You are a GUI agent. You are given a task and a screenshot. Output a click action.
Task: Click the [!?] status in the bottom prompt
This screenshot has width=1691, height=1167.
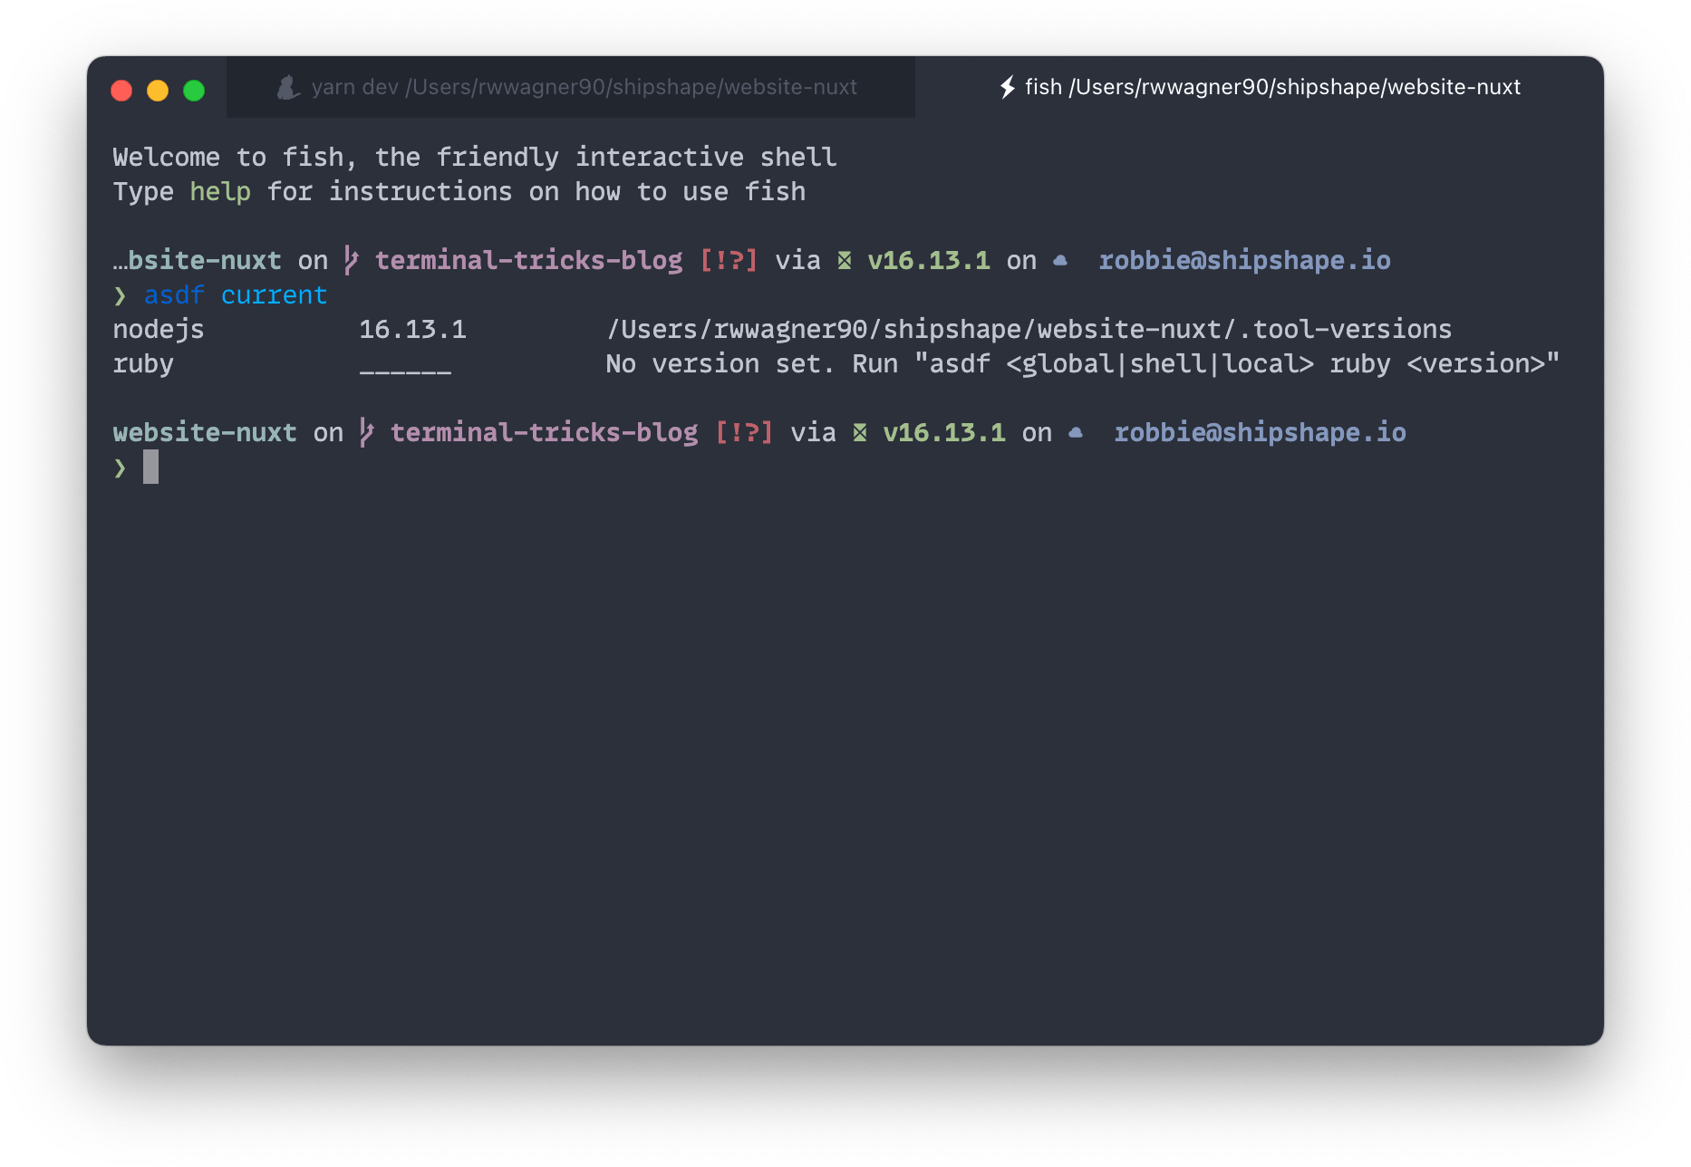click(x=744, y=432)
